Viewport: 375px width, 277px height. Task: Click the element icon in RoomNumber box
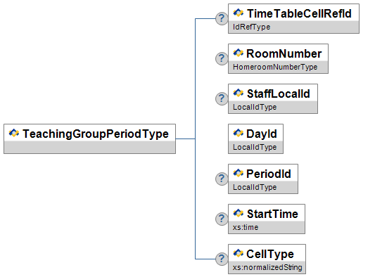(239, 53)
